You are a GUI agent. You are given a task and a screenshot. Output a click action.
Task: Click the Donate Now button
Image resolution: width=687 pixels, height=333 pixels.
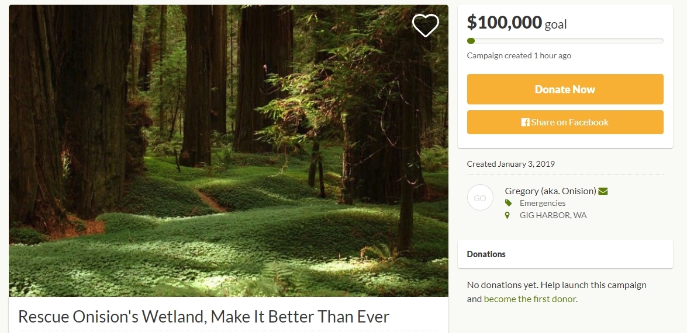coord(565,89)
